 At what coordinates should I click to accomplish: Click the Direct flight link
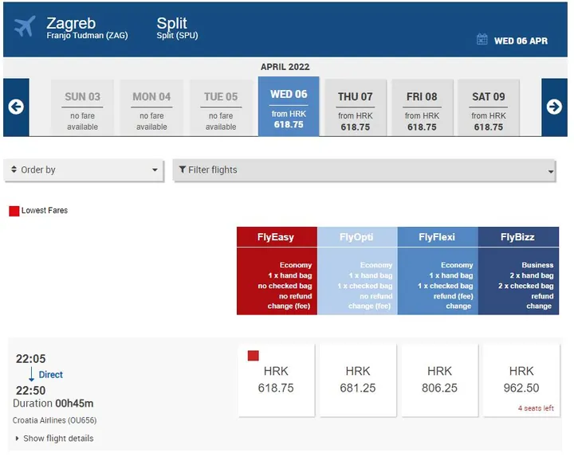[50, 375]
